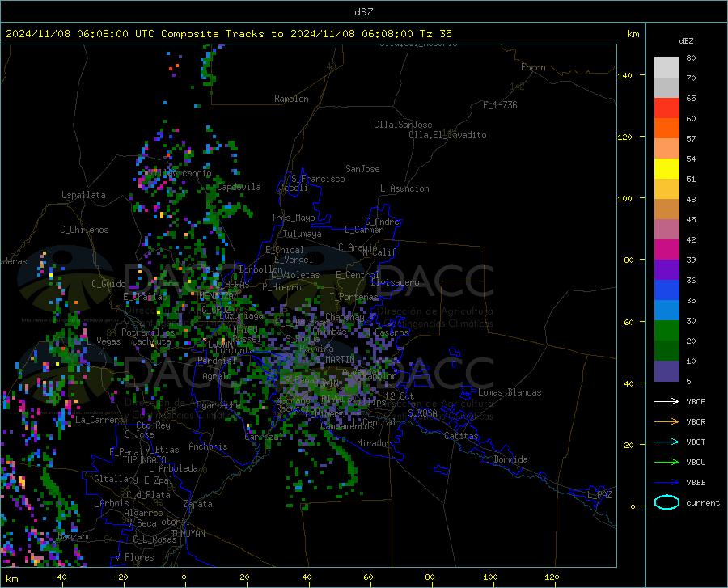Click the 0 km horizontal axis tick

[x=184, y=577]
